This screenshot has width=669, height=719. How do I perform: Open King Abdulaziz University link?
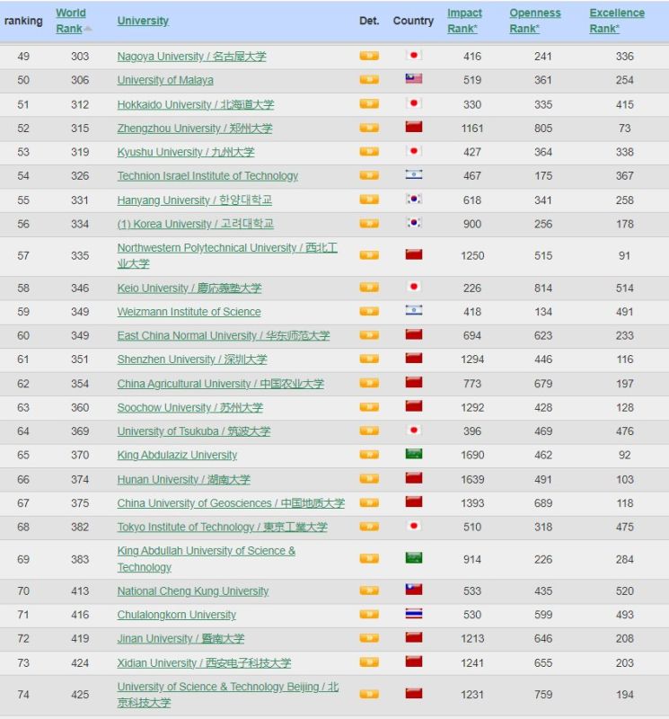tap(177, 456)
